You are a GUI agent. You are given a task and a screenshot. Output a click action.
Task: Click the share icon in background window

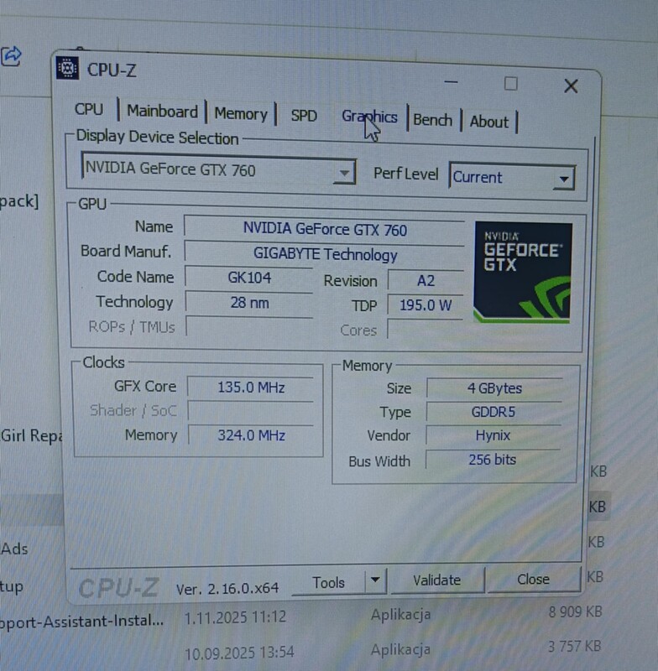pos(12,55)
